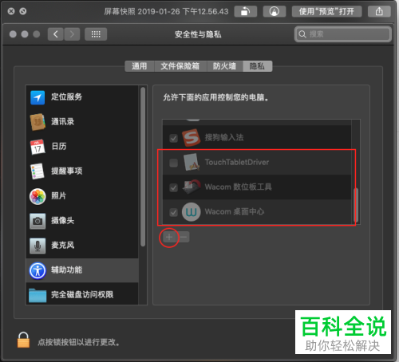Select the Wacom 数位板工具 app name
Image resolution: width=399 pixels, height=362 pixels.
[x=238, y=187]
